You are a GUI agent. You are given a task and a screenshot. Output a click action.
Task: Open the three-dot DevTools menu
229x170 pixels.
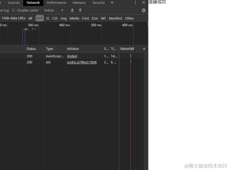click(135, 3)
